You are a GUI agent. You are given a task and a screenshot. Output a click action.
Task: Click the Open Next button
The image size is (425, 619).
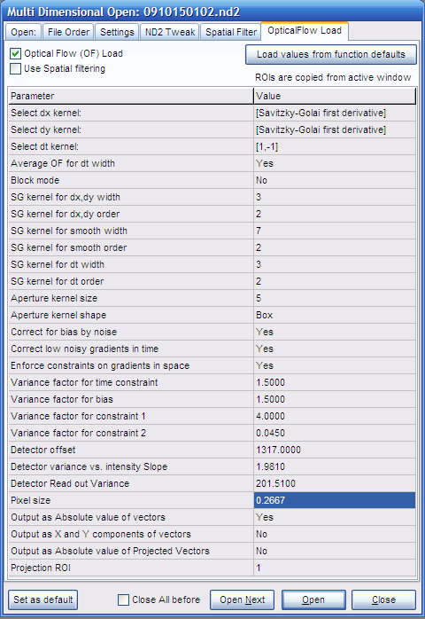coord(242,600)
